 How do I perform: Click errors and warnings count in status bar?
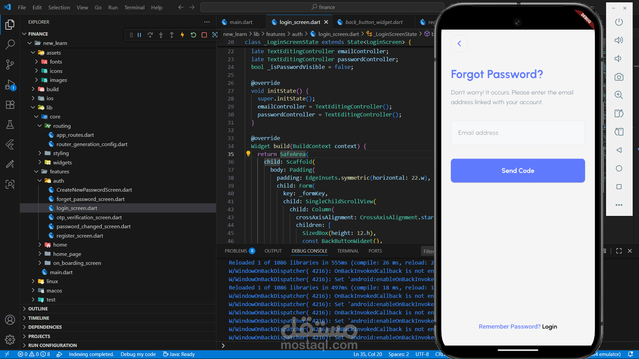tap(34, 354)
